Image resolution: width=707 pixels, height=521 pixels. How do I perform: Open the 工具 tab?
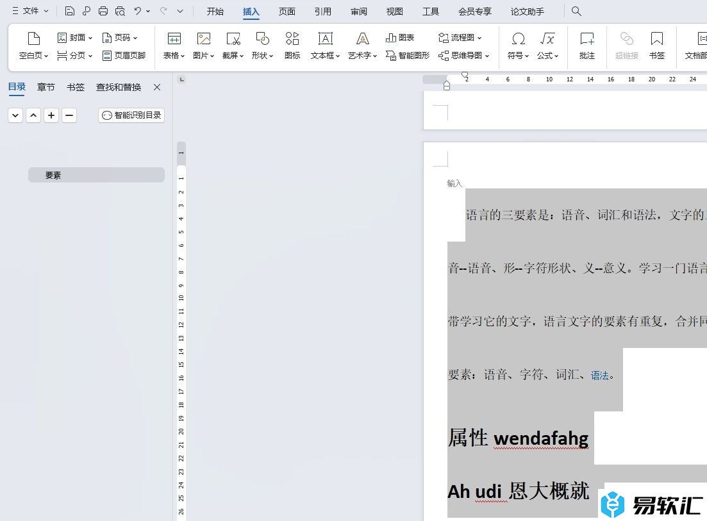coord(431,12)
